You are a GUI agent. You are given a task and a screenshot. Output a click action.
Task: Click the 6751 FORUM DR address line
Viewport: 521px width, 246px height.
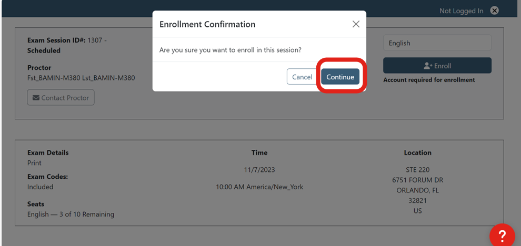click(x=417, y=180)
